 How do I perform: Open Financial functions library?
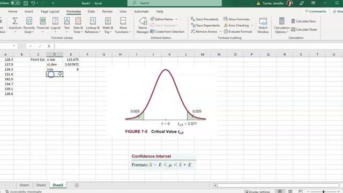(x=43, y=25)
